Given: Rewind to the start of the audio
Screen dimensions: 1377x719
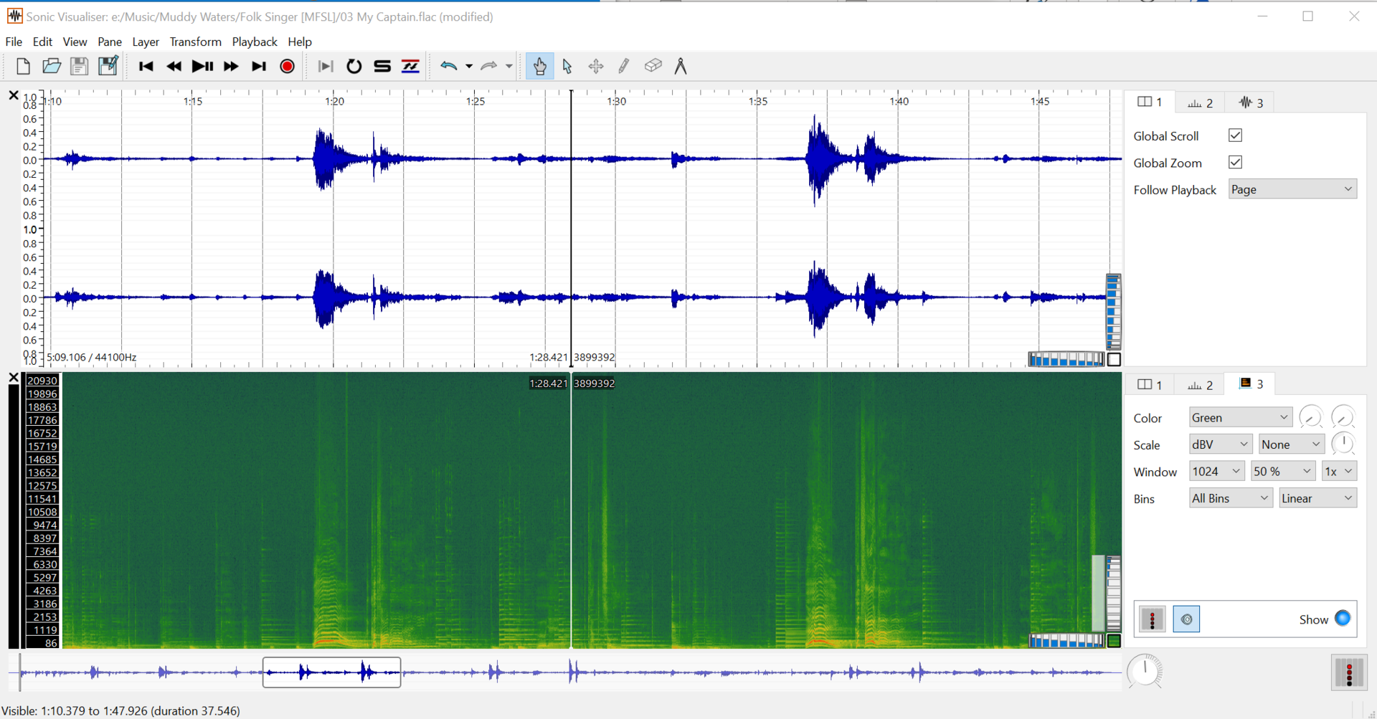Looking at the screenshot, I should pos(146,67).
